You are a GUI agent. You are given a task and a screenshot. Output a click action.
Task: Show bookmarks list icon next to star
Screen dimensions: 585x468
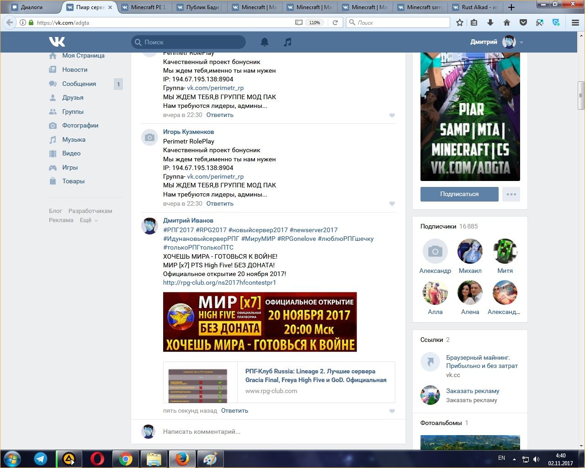tap(474, 22)
